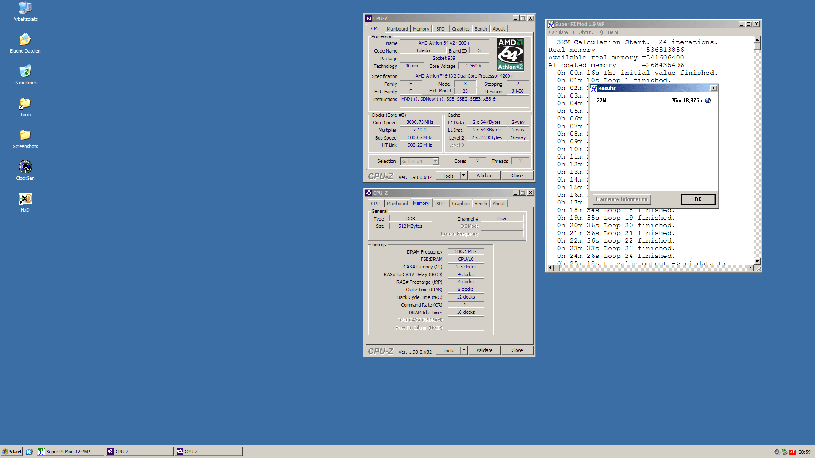815x458 pixels.
Task: Click Close button in upper CPU-Z window
Action: (517, 176)
